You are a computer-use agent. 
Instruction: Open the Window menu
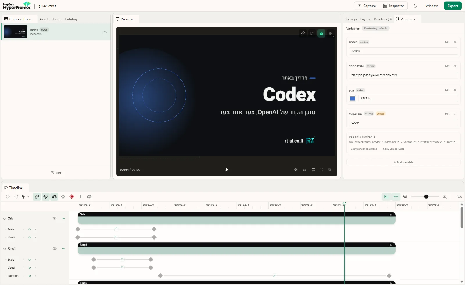(x=432, y=6)
